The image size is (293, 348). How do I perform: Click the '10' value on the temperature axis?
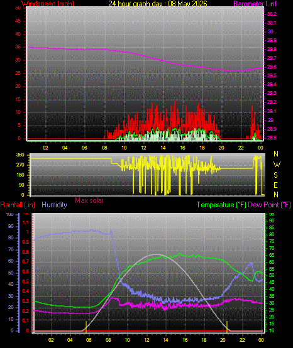(272, 330)
